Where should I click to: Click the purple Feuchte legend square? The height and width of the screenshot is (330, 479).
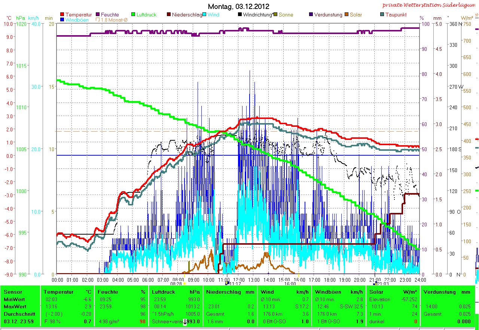click(98, 15)
